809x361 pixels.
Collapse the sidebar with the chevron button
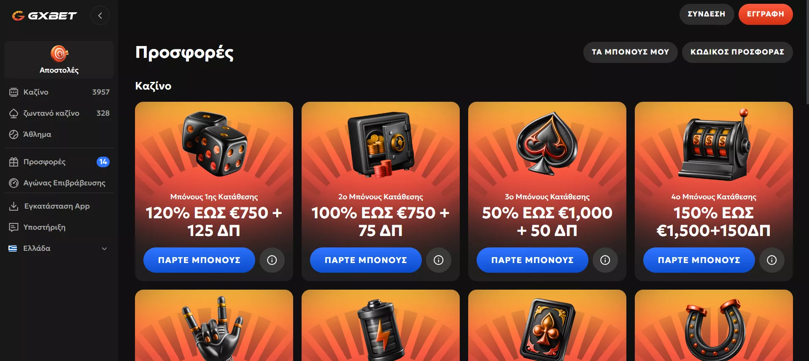(x=100, y=16)
